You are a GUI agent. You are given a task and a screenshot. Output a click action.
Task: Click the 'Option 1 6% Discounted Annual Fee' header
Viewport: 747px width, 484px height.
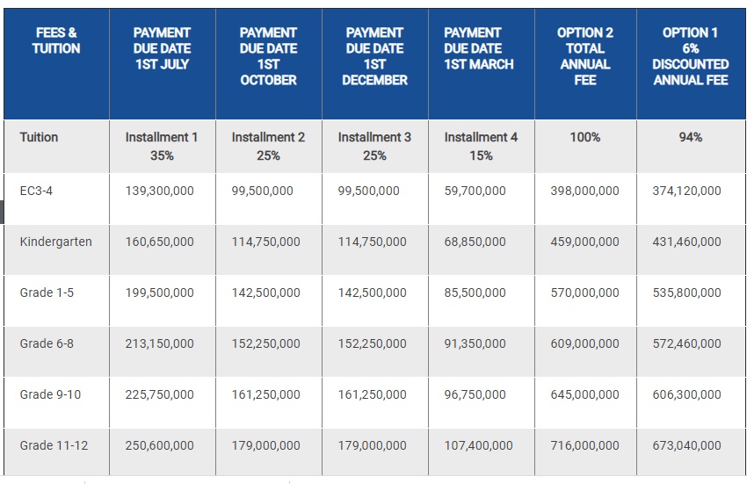(x=691, y=56)
